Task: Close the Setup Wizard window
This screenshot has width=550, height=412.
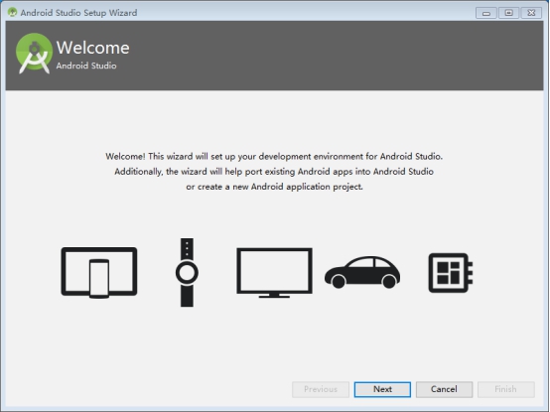Action: pyautogui.click(x=531, y=13)
